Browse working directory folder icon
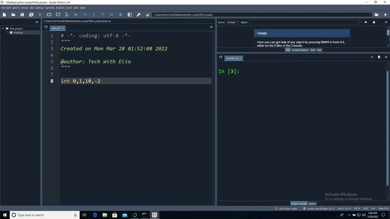The image size is (390, 219). coord(377,15)
